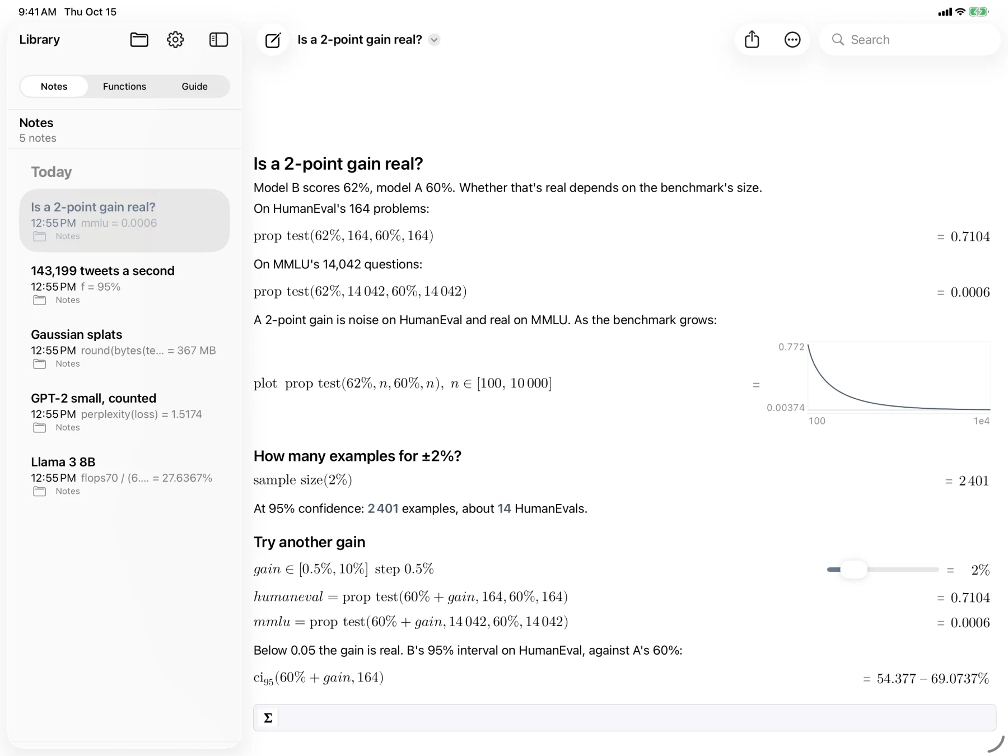Switch to the Functions tab
This screenshot has width=1008, height=756.
(x=124, y=86)
